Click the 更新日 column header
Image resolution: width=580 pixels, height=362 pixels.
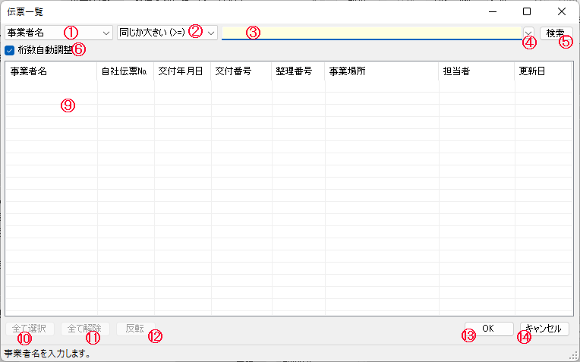(x=542, y=71)
